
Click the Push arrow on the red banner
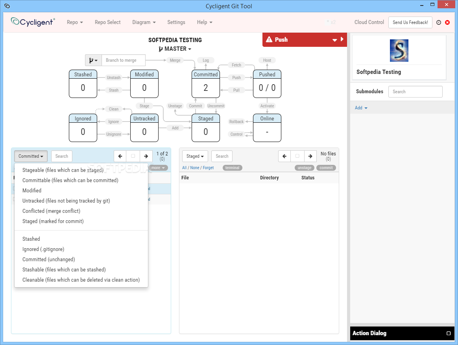click(x=342, y=39)
